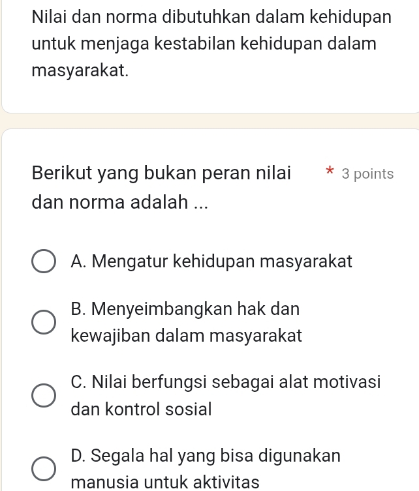The width and height of the screenshot is (419, 491).
Task: Click the red required asterisk
Action: 330,171
